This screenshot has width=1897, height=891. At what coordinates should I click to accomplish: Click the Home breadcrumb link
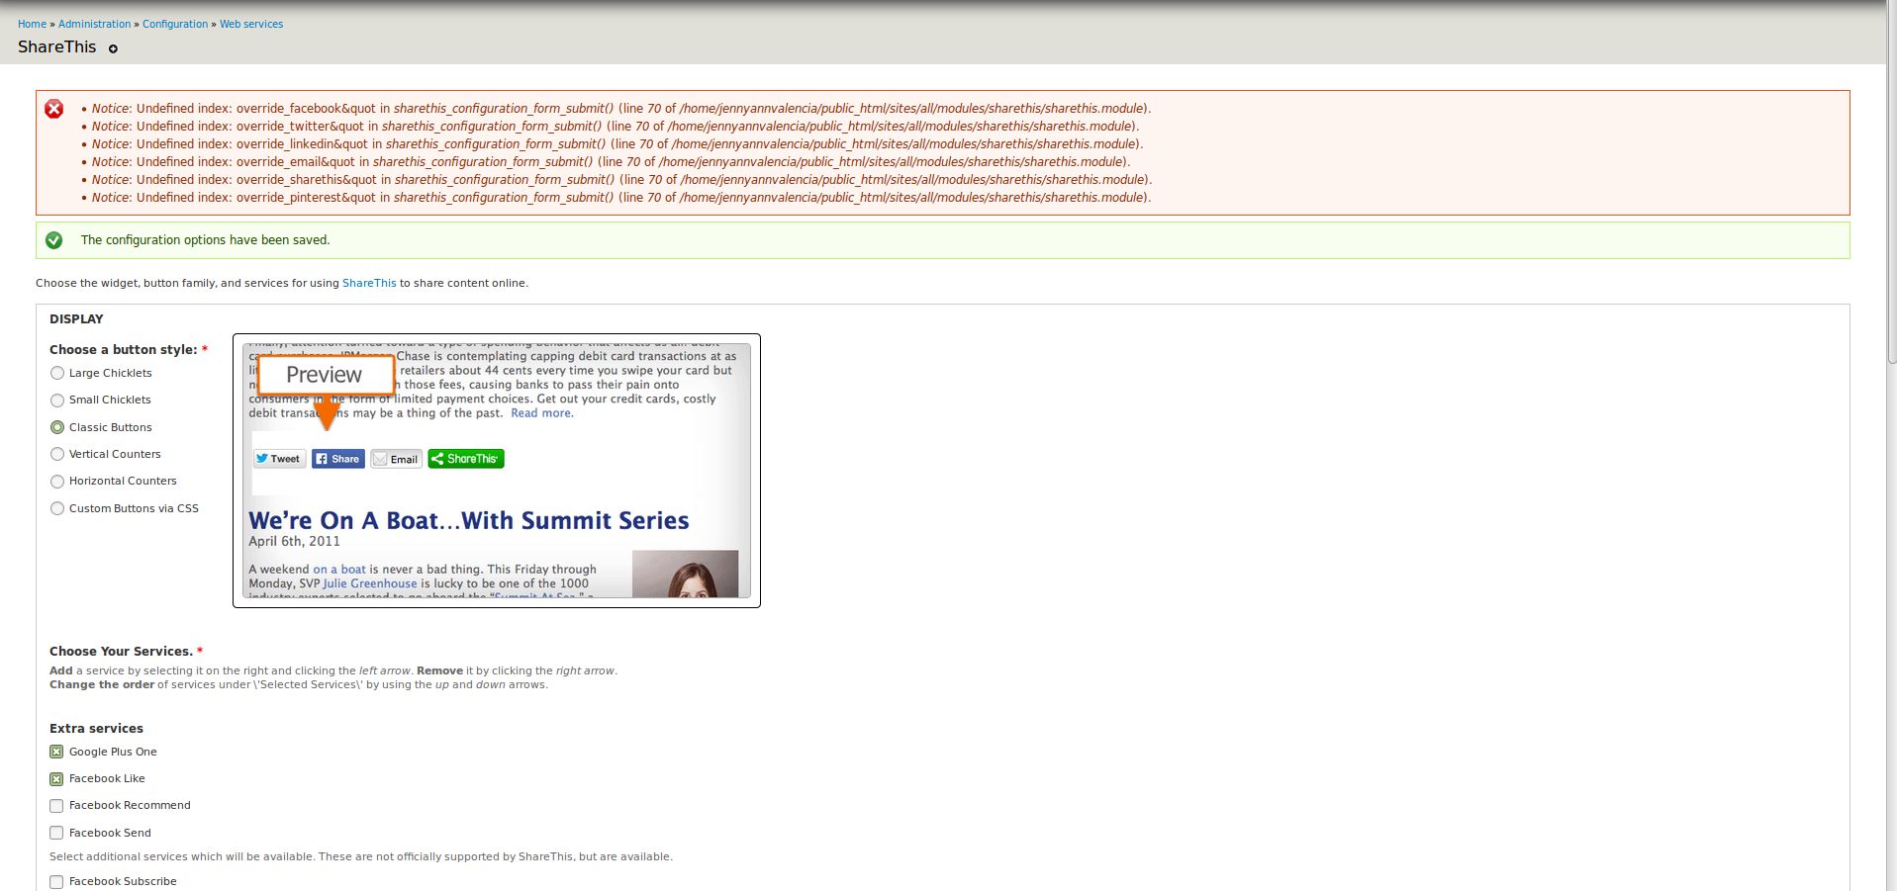32,24
